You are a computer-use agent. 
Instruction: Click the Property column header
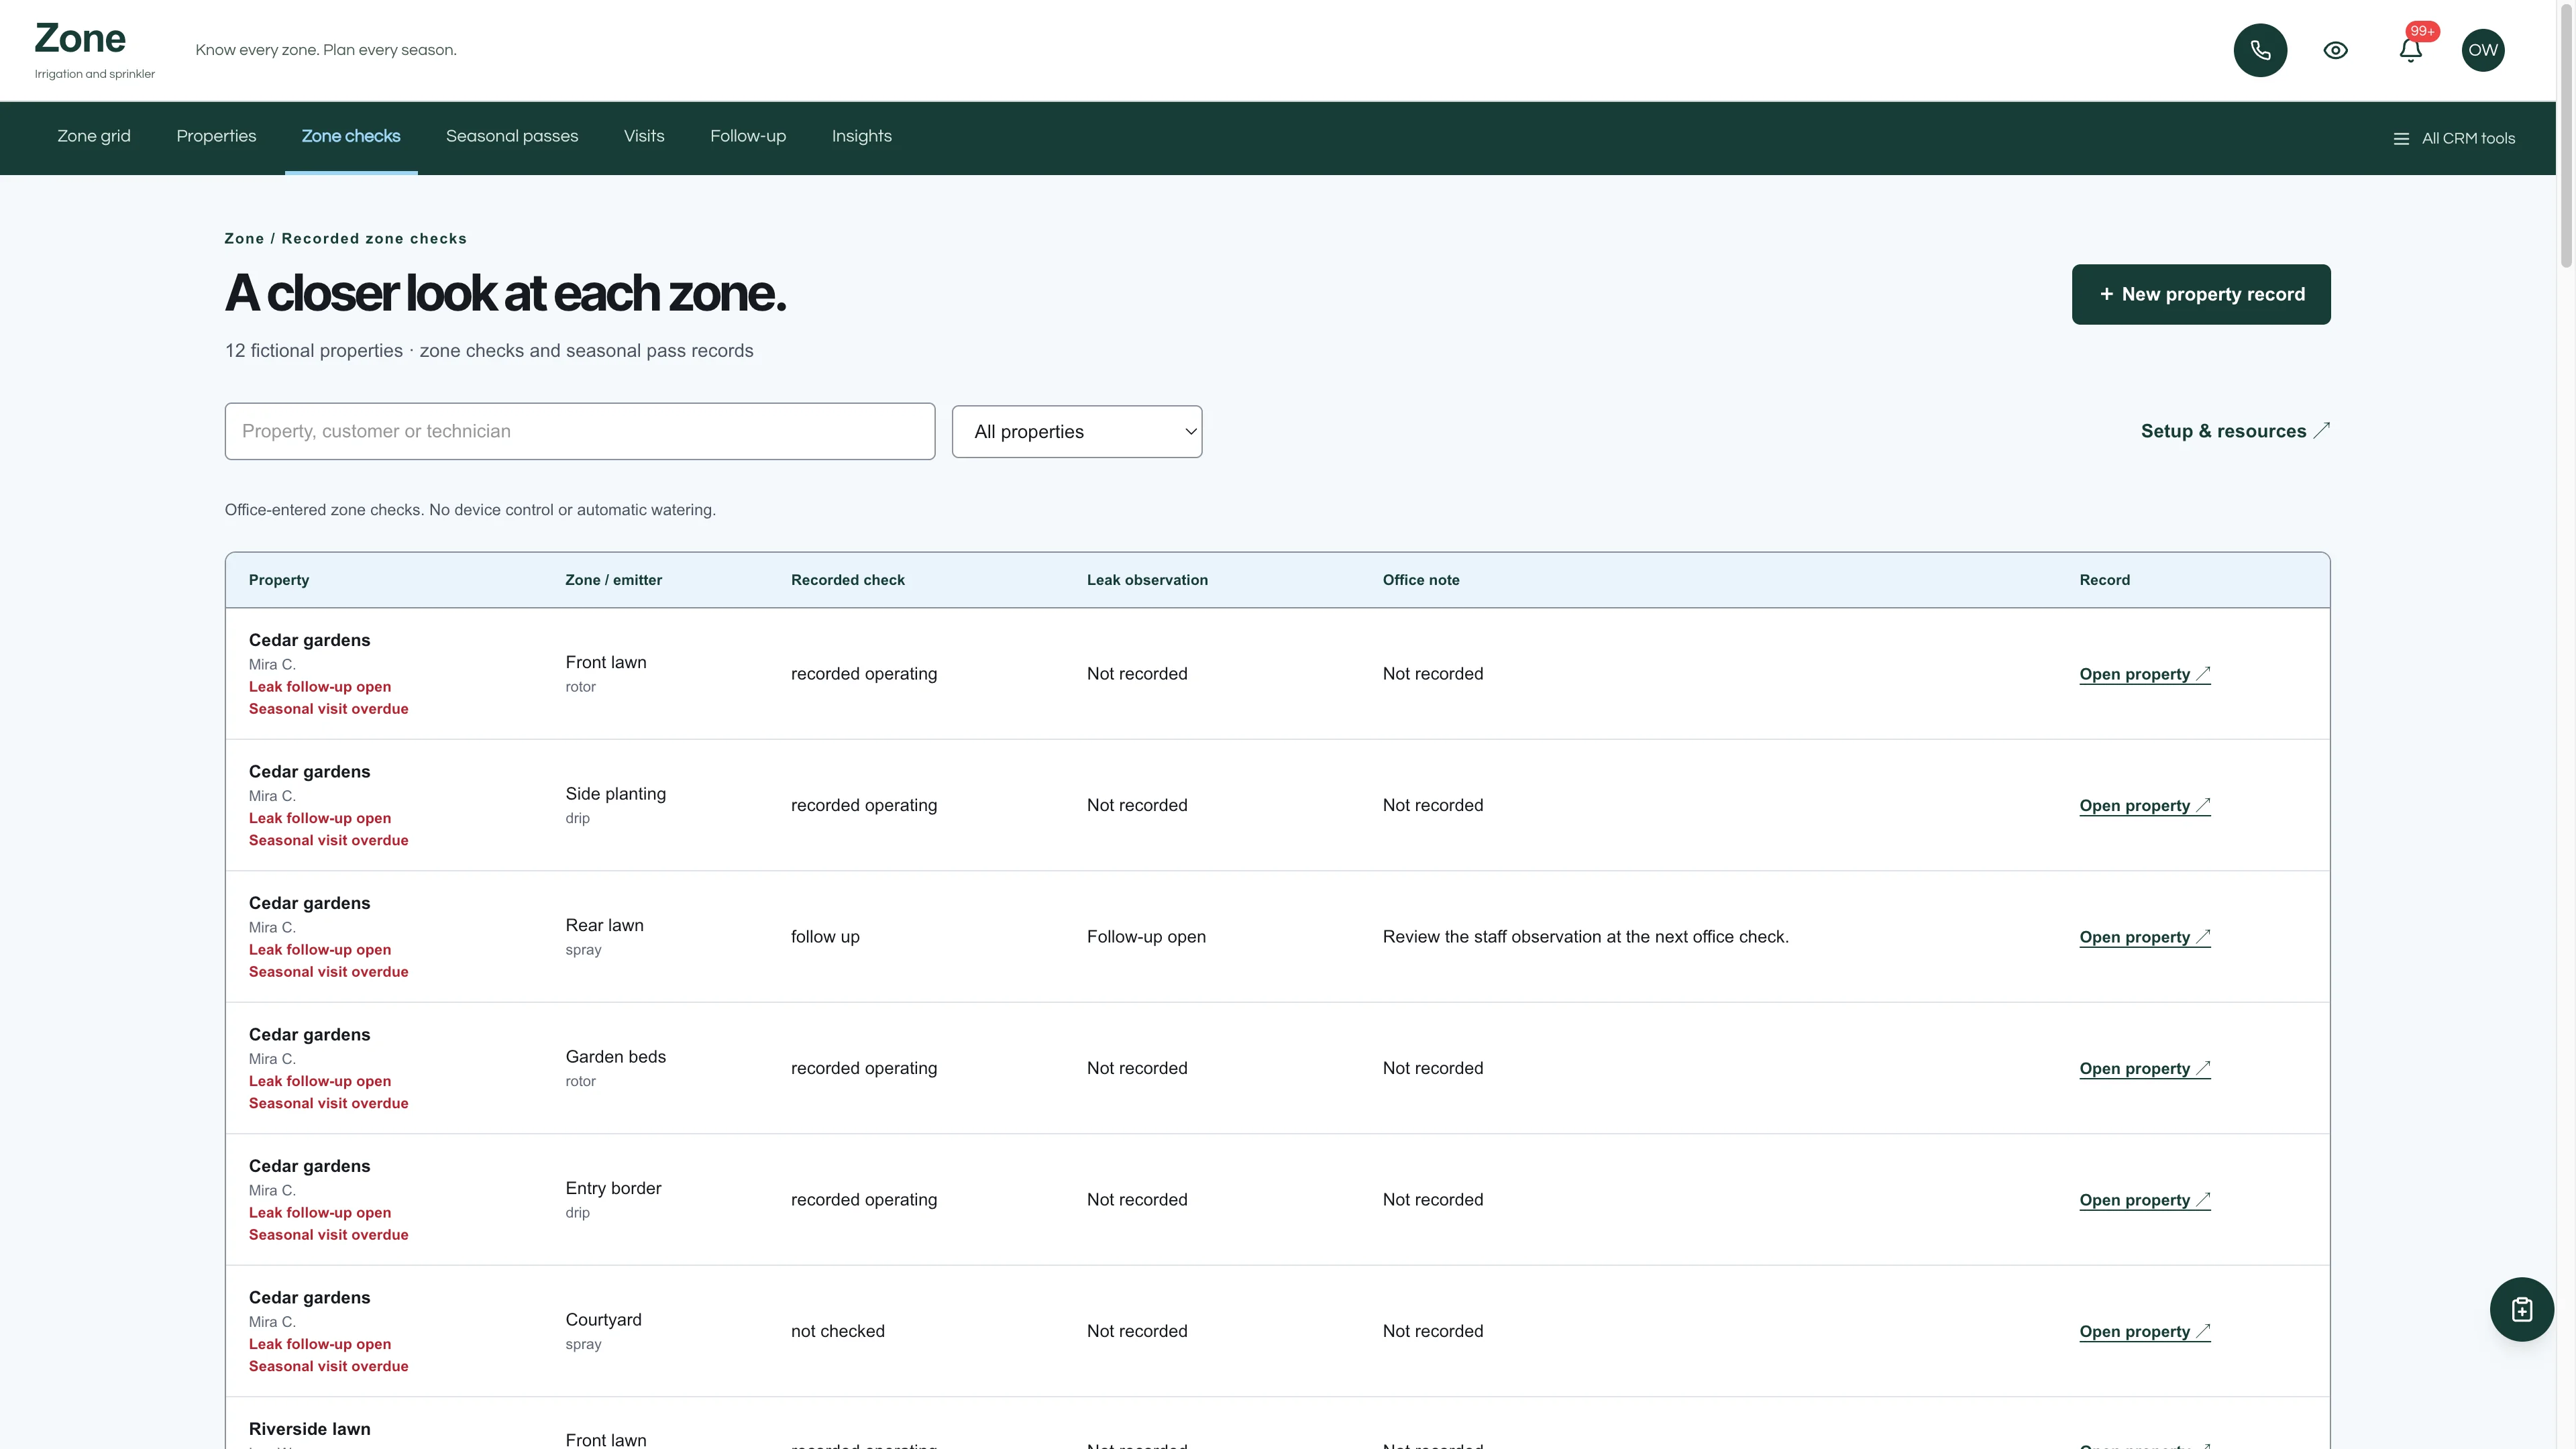tap(279, 580)
